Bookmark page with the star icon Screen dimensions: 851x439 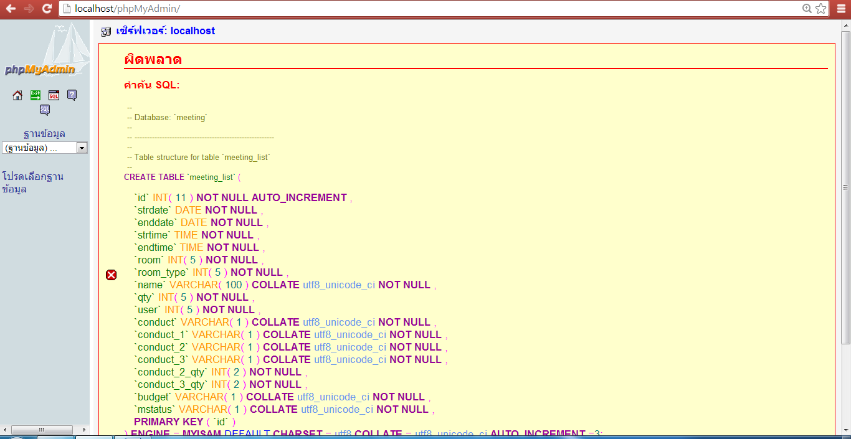click(821, 9)
